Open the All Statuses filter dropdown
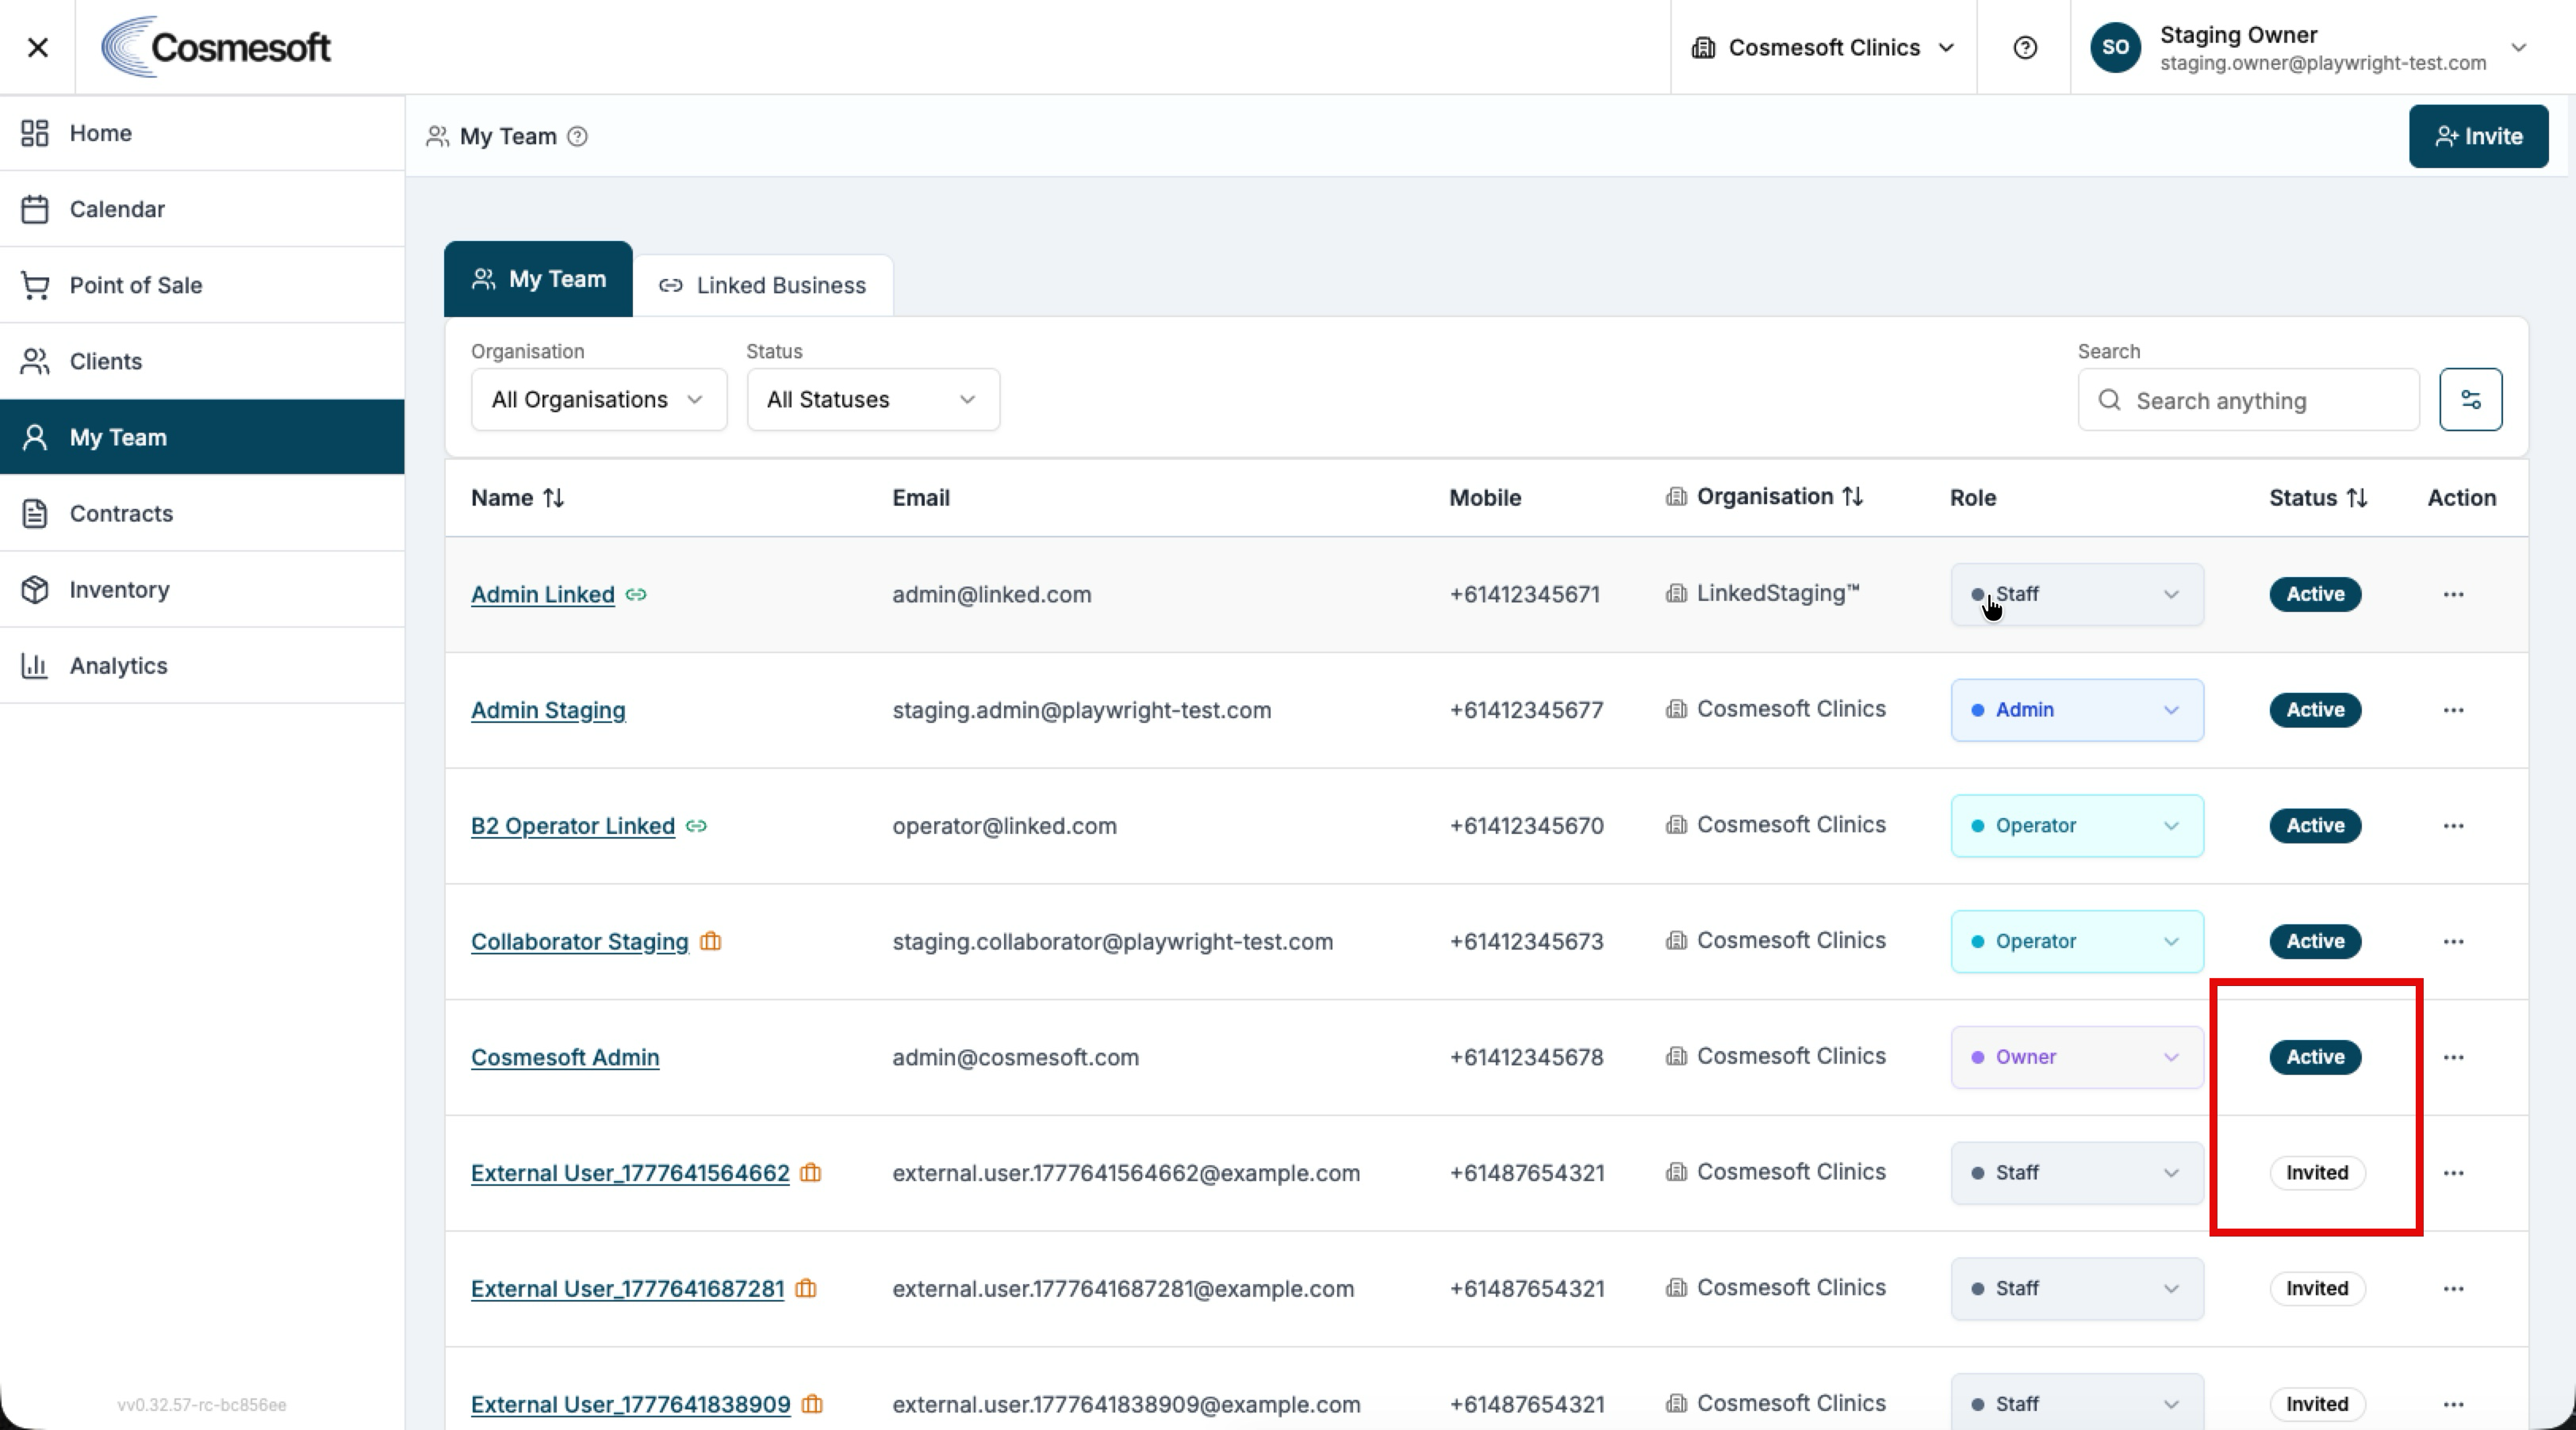Image resolution: width=2576 pixels, height=1430 pixels. click(873, 400)
